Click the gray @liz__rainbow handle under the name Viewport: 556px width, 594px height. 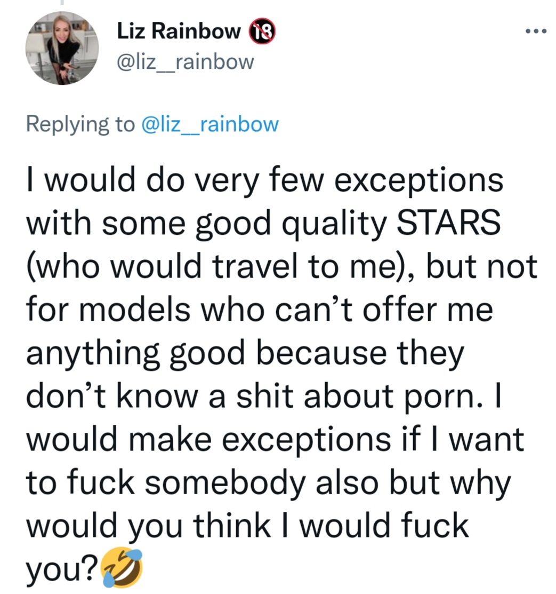pyautogui.click(x=185, y=62)
